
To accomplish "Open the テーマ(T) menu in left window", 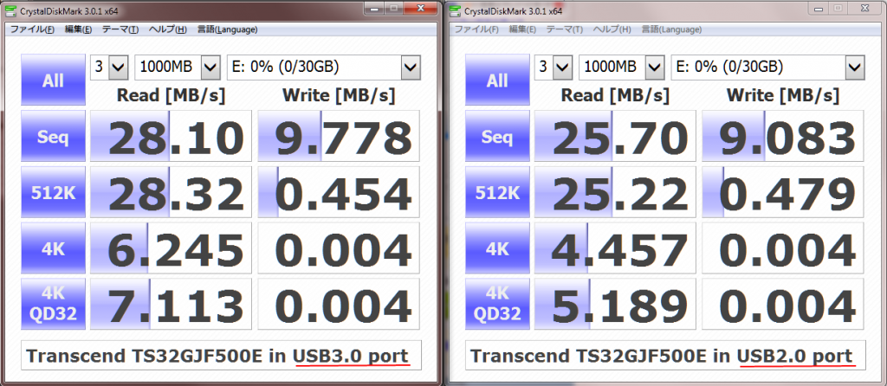I will [x=120, y=29].
